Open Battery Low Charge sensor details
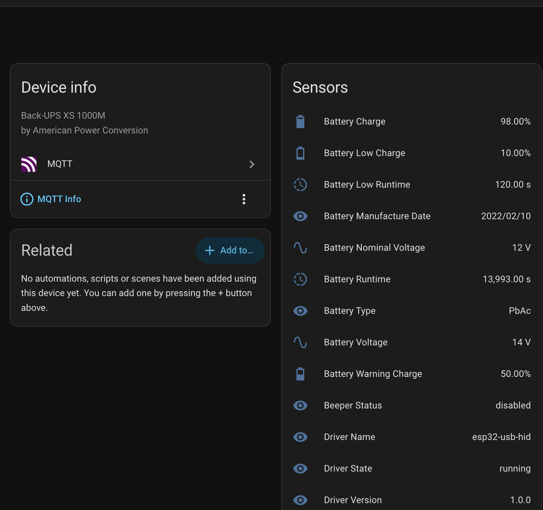This screenshot has height=510, width=543. click(412, 153)
